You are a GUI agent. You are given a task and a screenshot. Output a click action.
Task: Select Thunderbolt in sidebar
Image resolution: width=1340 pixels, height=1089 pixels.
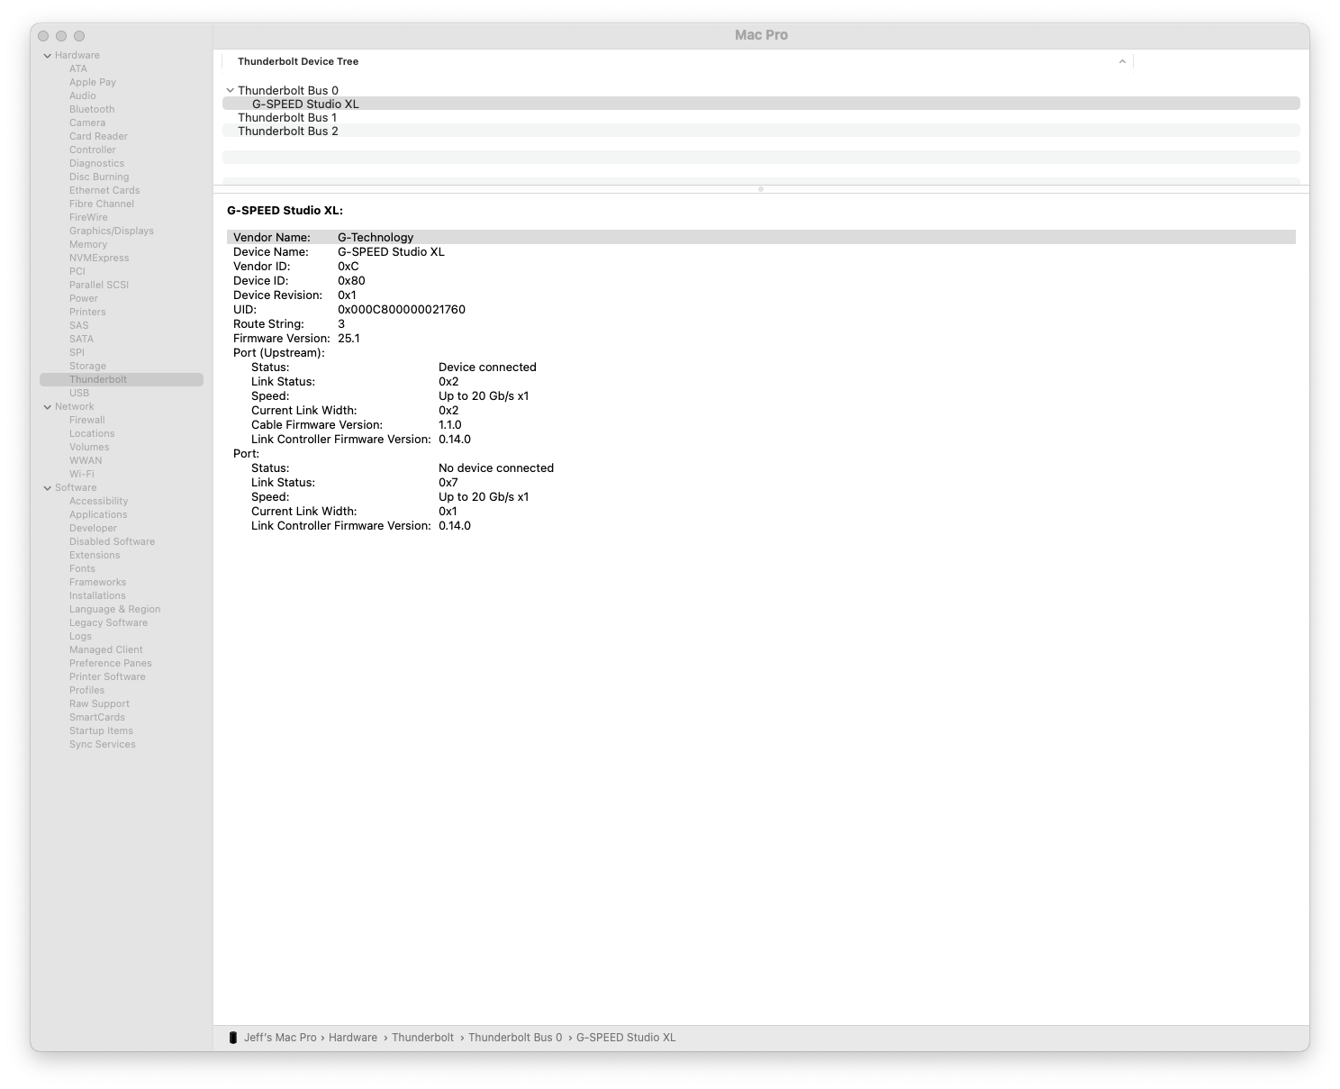click(x=122, y=379)
